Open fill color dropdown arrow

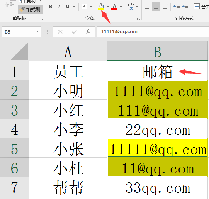[x=107, y=7]
